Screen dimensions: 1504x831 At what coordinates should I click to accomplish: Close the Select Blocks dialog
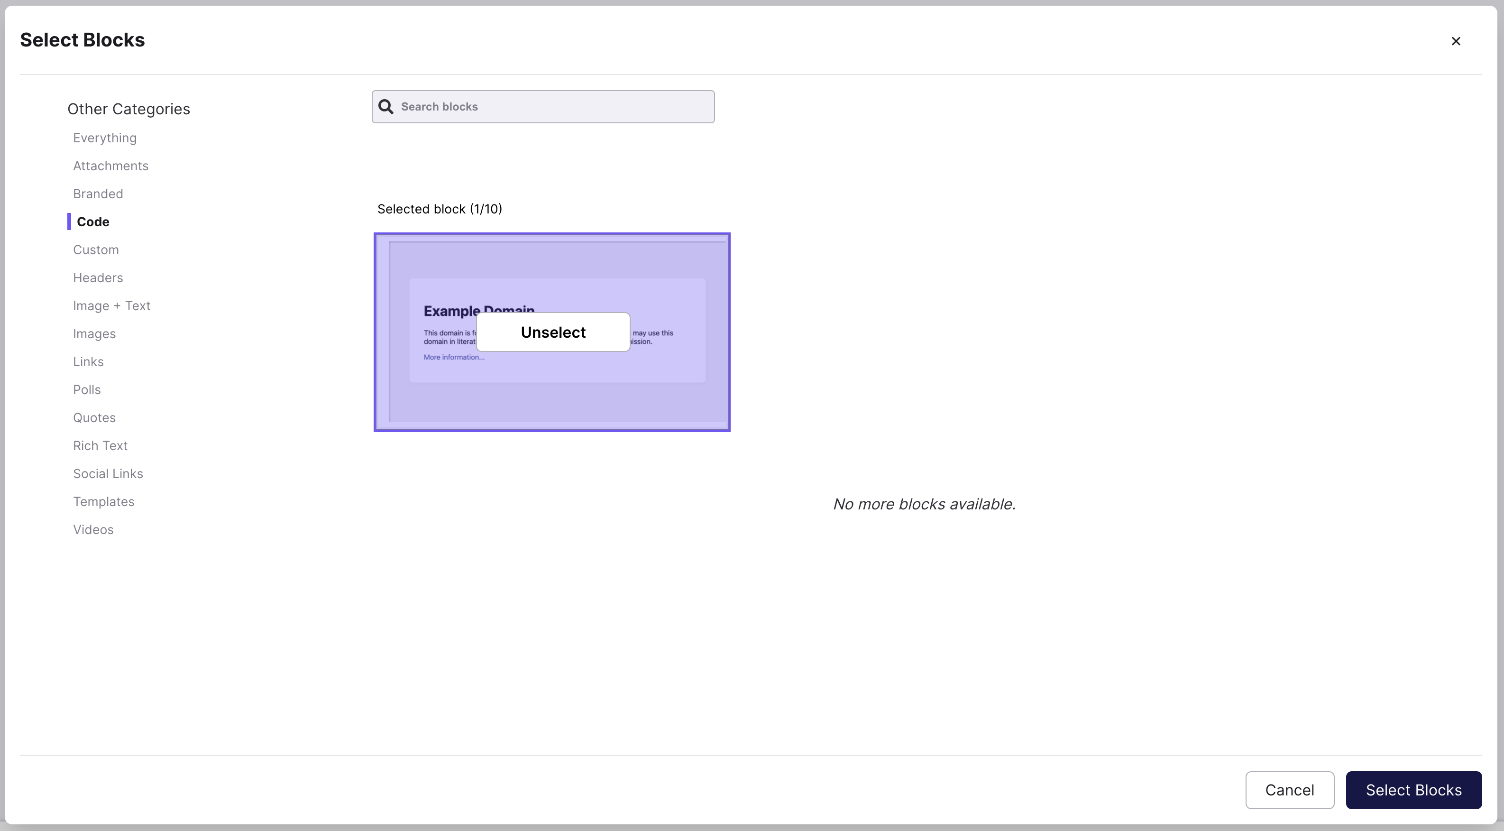[x=1456, y=40]
